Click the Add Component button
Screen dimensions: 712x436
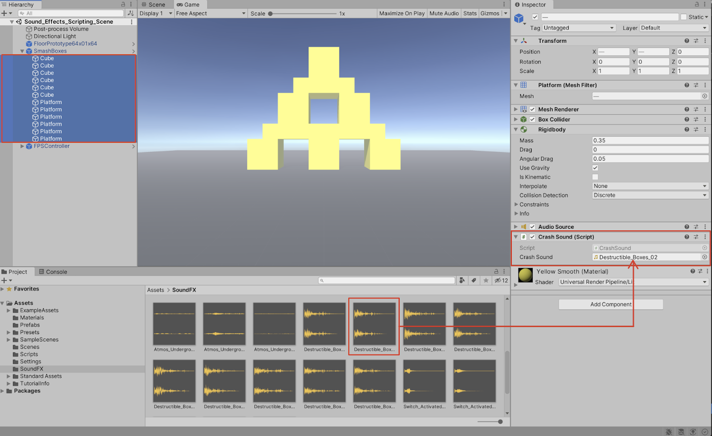pos(611,304)
